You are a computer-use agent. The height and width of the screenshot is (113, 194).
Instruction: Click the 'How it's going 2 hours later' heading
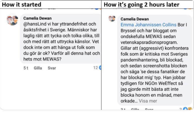click(141, 4)
